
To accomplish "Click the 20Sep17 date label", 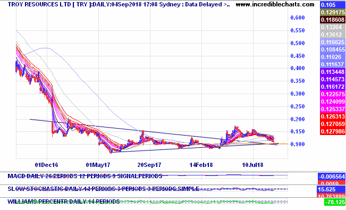I will pyautogui.click(x=149, y=165).
